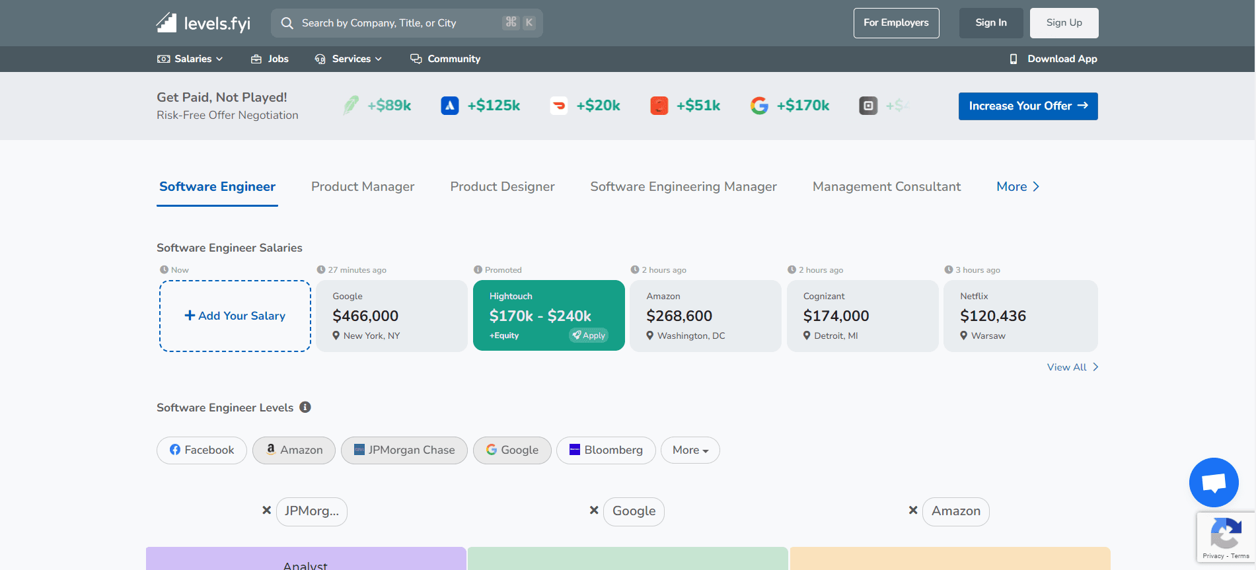
Task: Click the red company icon beside +$51k
Action: tap(659, 106)
